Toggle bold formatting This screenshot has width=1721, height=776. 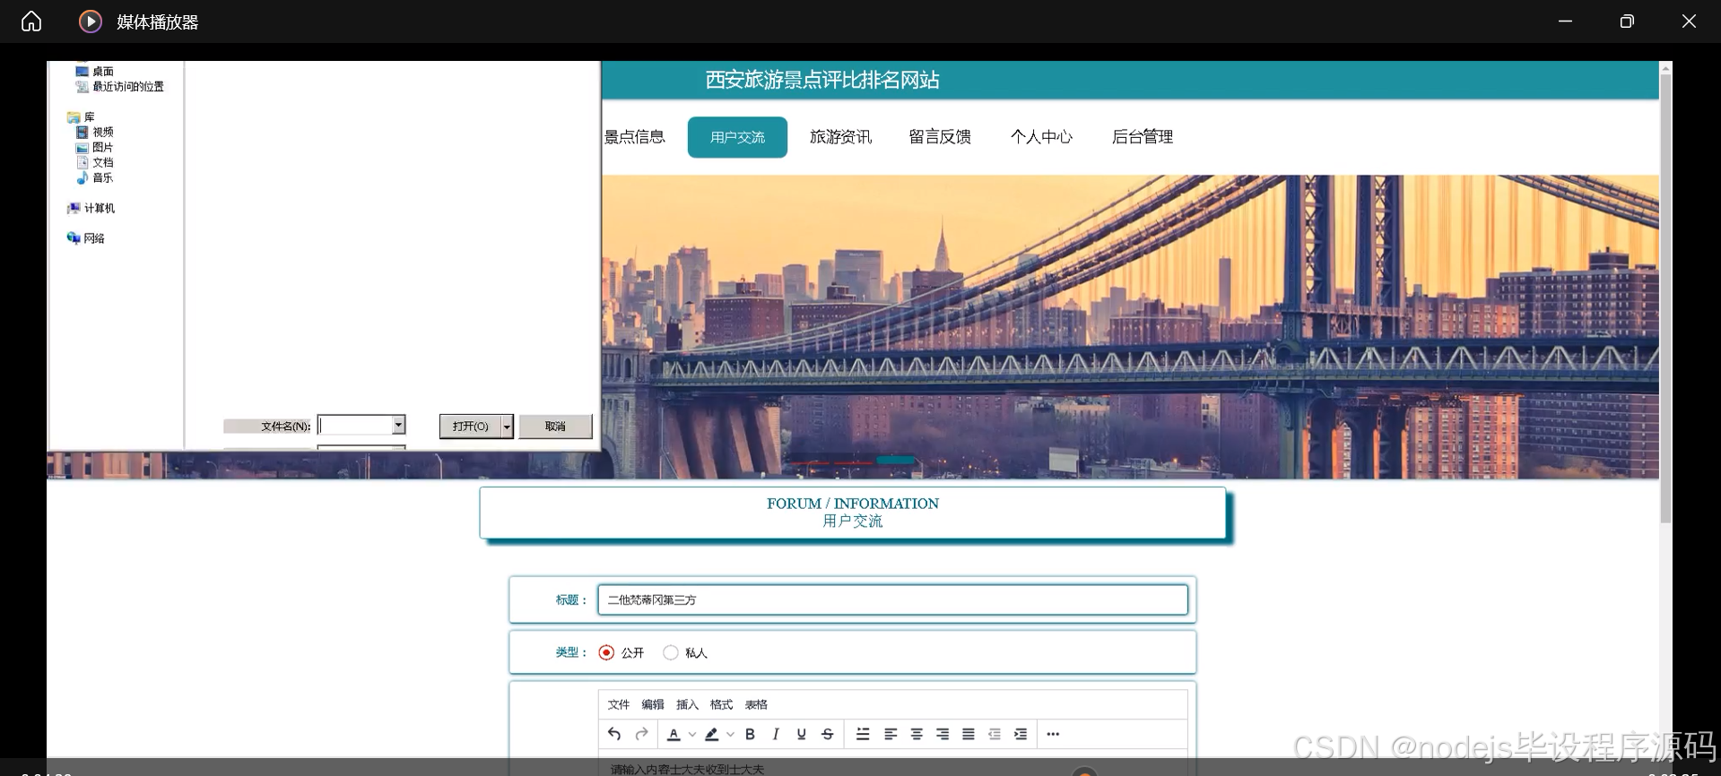click(x=750, y=734)
